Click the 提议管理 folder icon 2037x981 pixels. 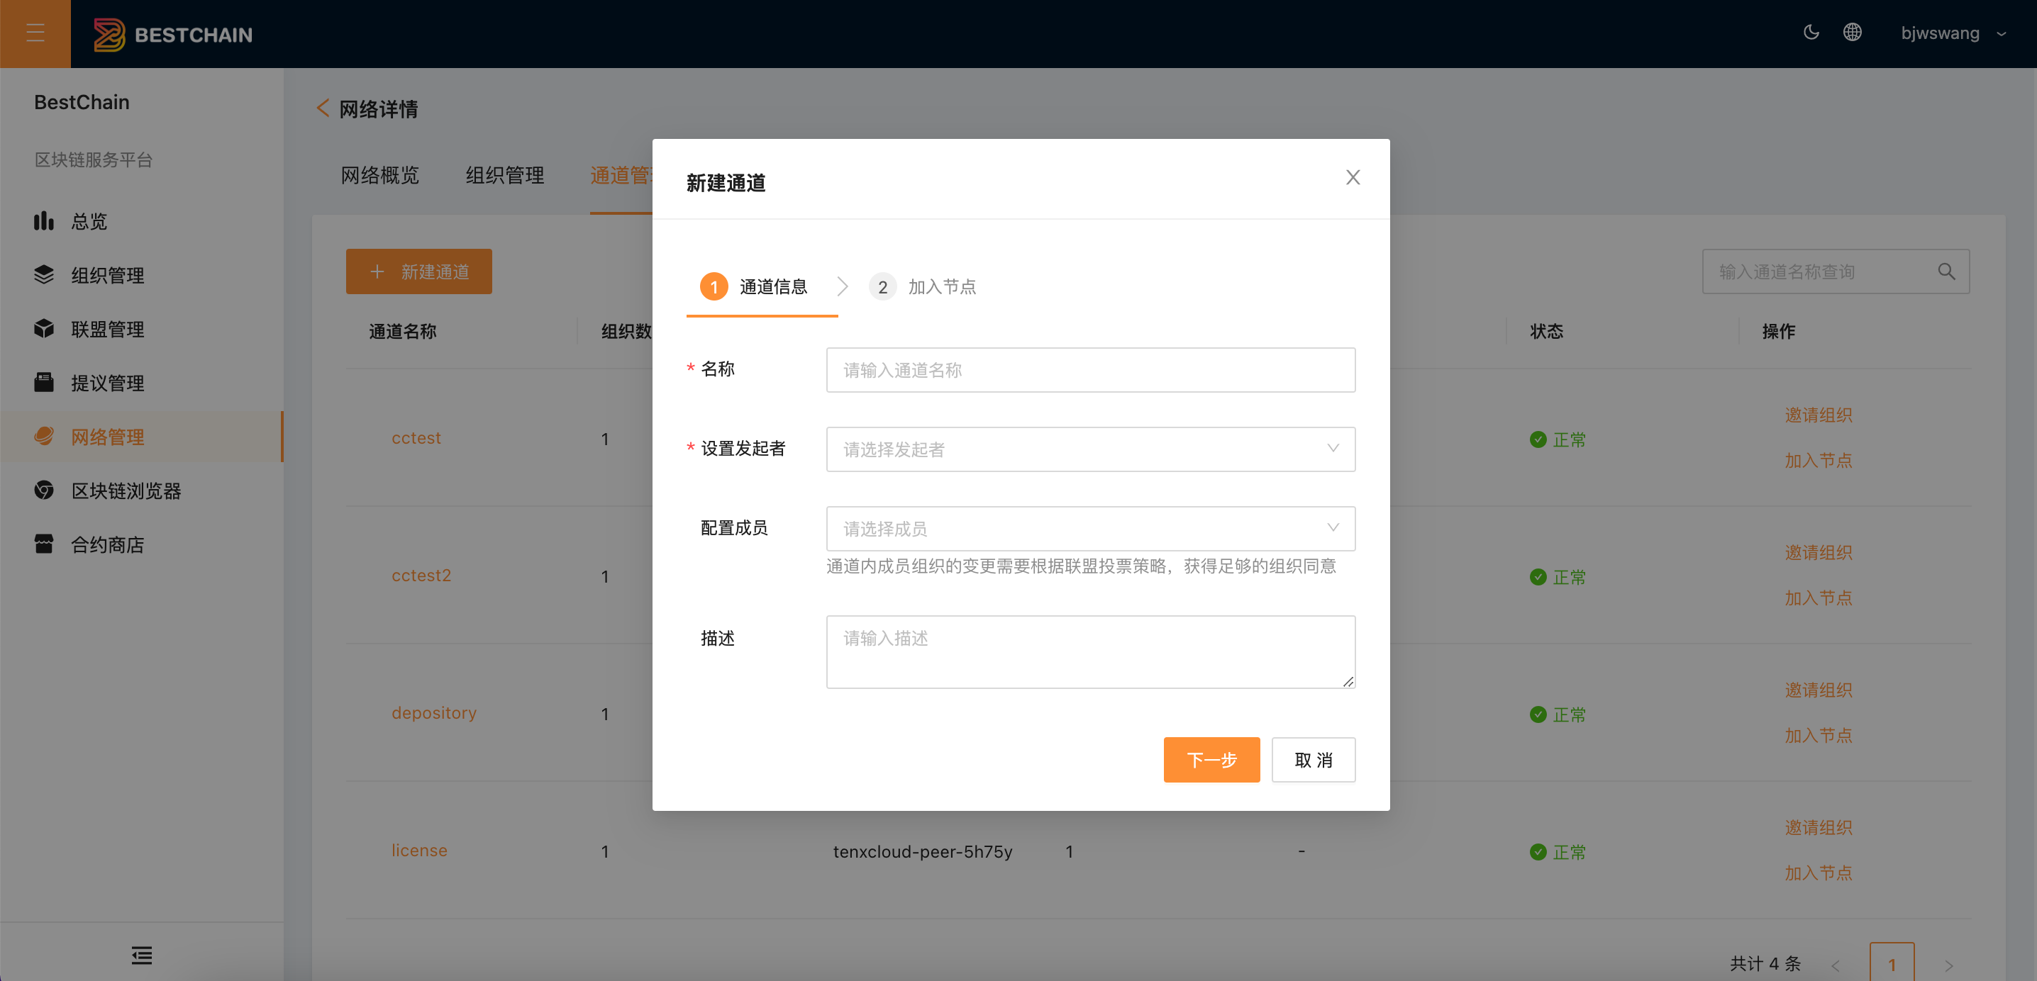[44, 382]
